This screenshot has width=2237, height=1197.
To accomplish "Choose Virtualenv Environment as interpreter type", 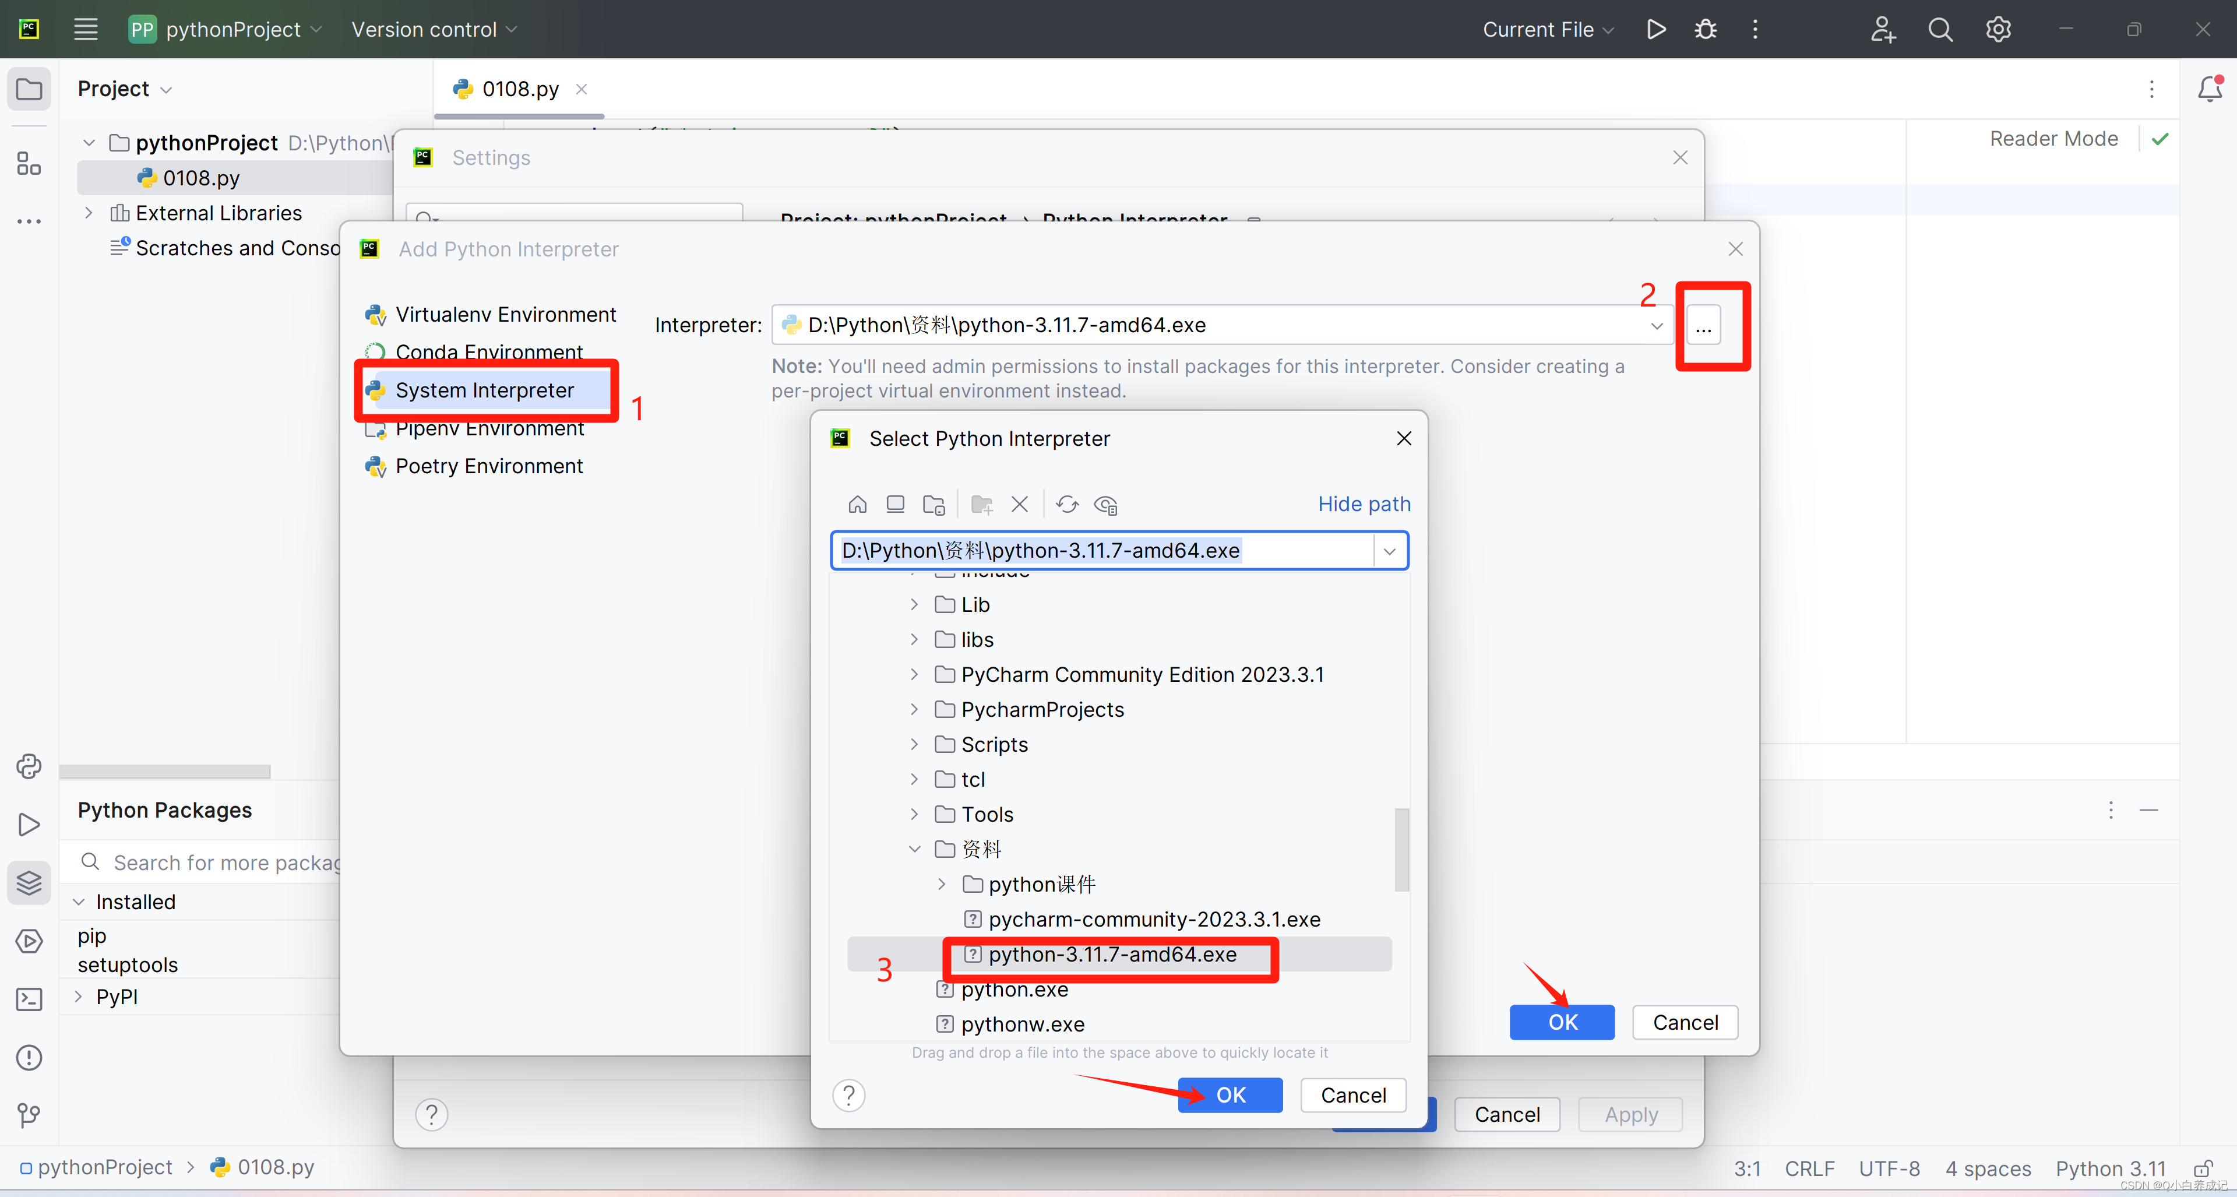I will 505,314.
